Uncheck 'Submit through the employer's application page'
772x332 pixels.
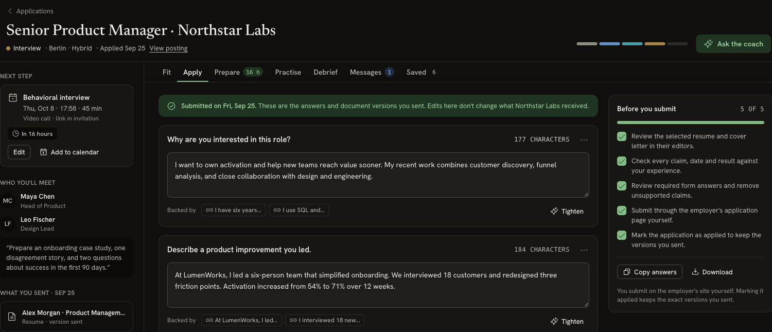coord(622,211)
